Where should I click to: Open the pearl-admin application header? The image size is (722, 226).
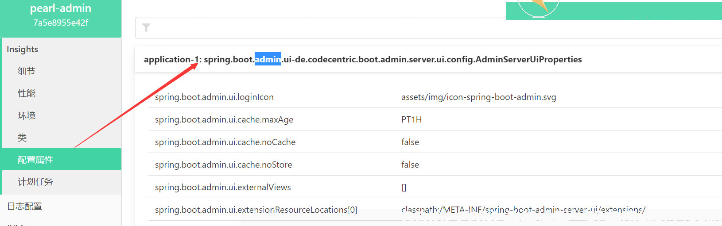[x=61, y=19]
